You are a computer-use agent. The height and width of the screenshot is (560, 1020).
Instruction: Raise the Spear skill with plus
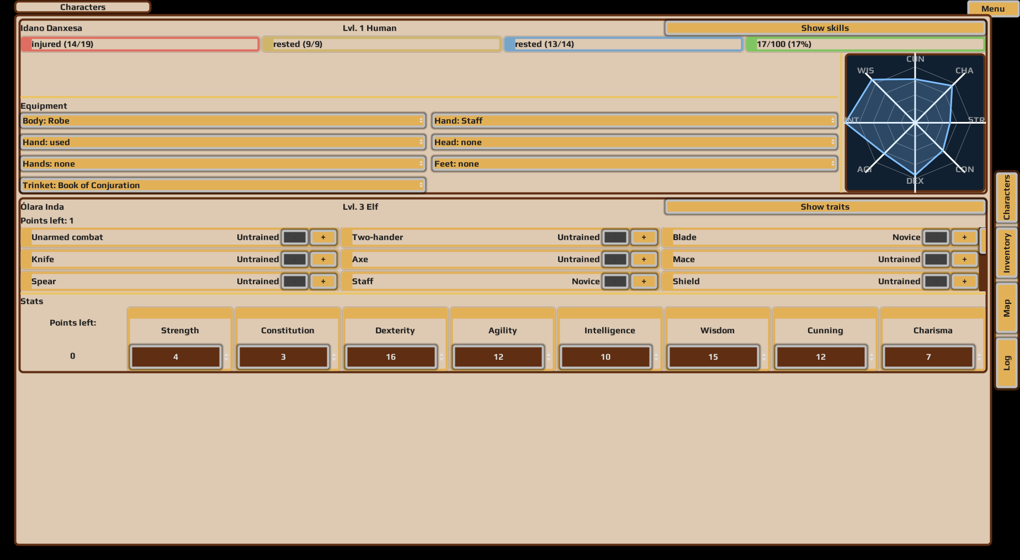[323, 281]
